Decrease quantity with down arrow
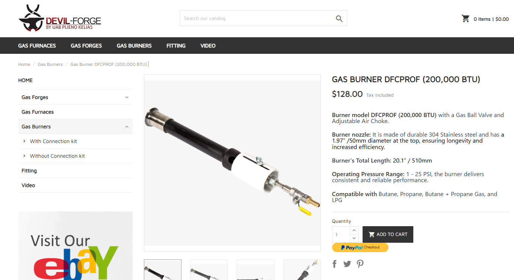514x280 pixels. pyautogui.click(x=354, y=238)
